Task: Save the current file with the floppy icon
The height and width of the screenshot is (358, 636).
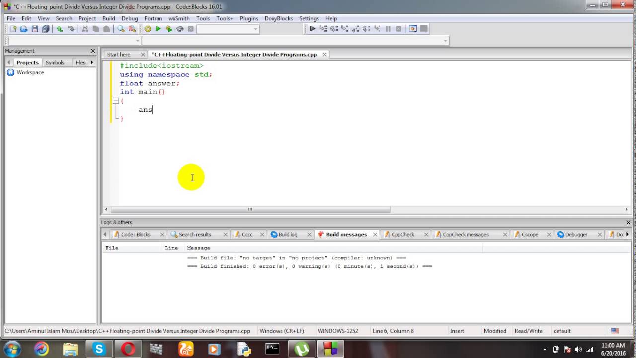Action: (35, 29)
